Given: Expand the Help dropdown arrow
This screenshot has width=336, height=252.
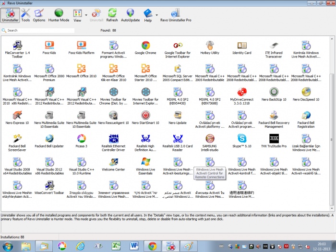Looking at the screenshot, I should click(157, 14).
